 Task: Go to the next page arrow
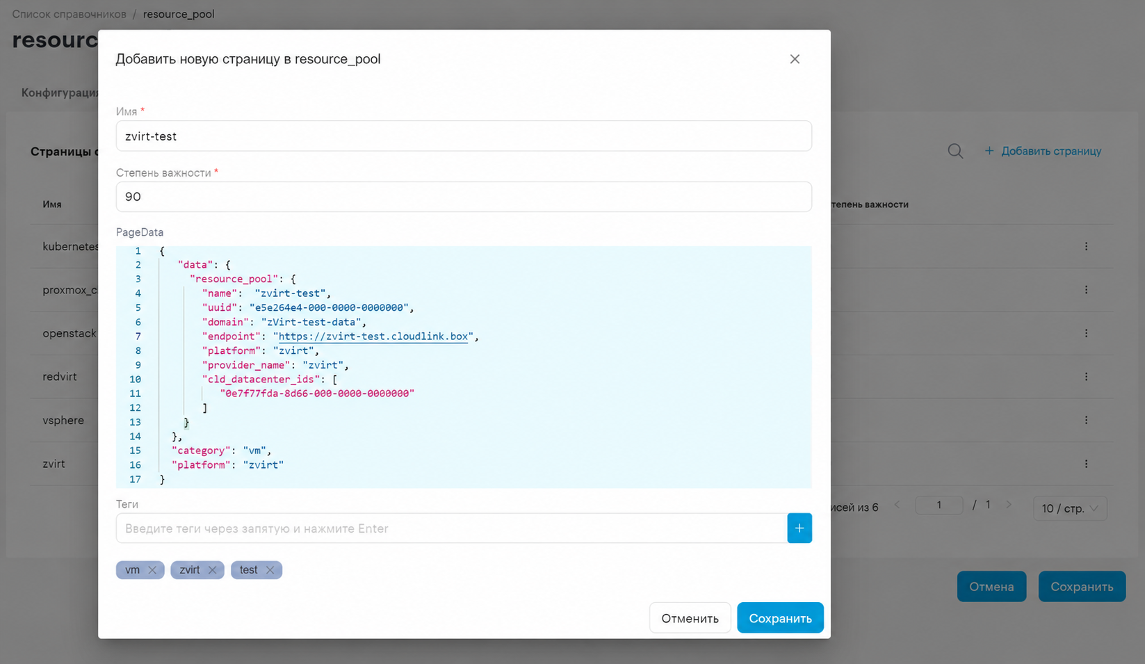[x=1009, y=505]
